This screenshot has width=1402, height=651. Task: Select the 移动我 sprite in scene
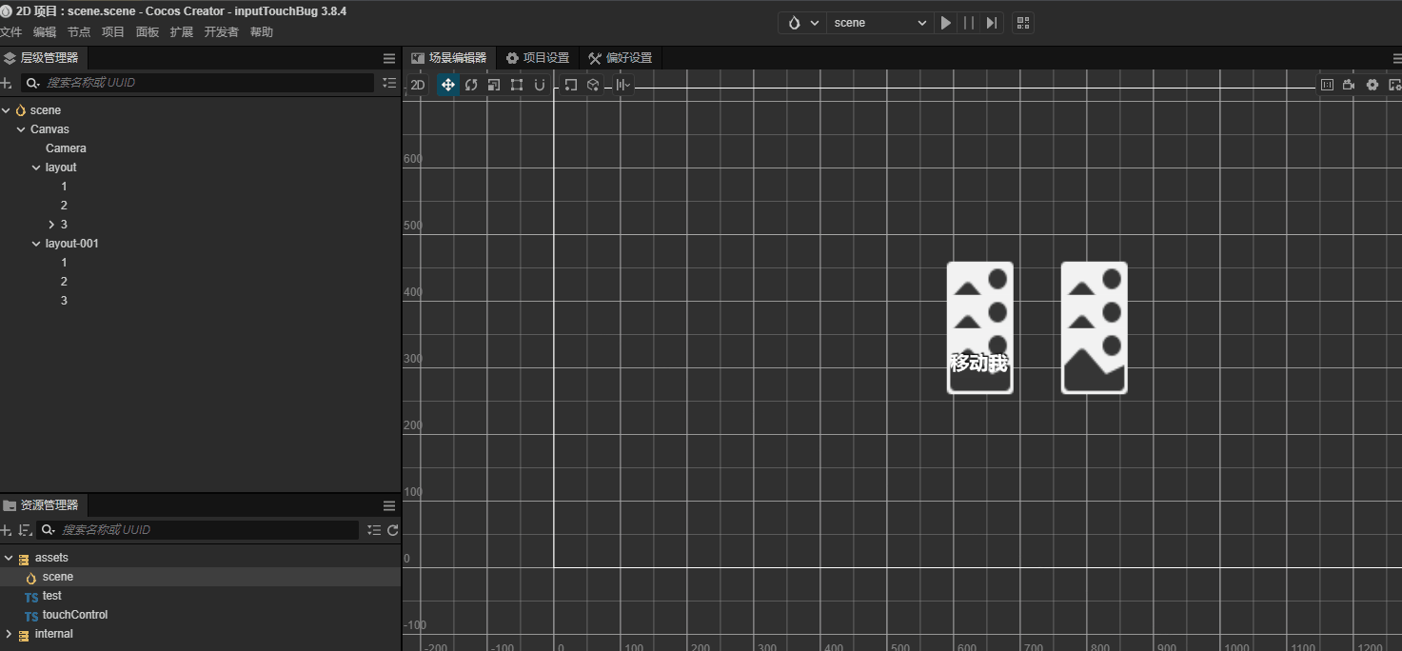979,363
